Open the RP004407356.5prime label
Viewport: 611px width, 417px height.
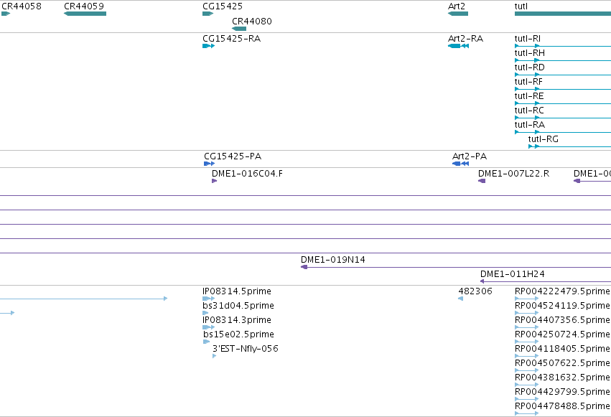562,320
